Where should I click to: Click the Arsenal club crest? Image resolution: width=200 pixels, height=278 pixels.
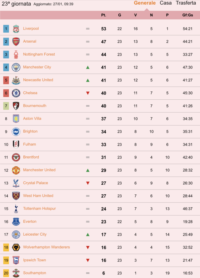16,42
